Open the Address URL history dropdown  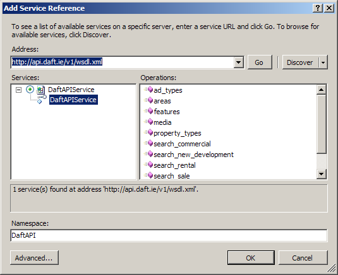coord(238,62)
